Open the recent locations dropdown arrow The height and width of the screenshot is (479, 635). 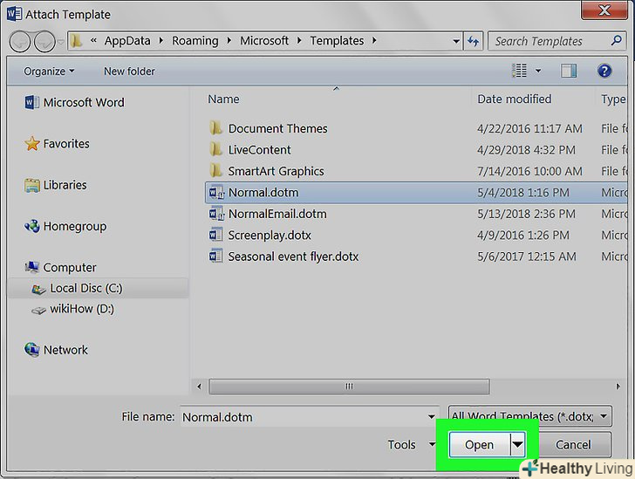tap(61, 41)
